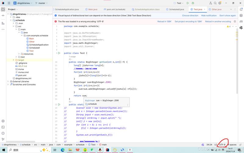Open the Maven tool window icon

coord(241,21)
